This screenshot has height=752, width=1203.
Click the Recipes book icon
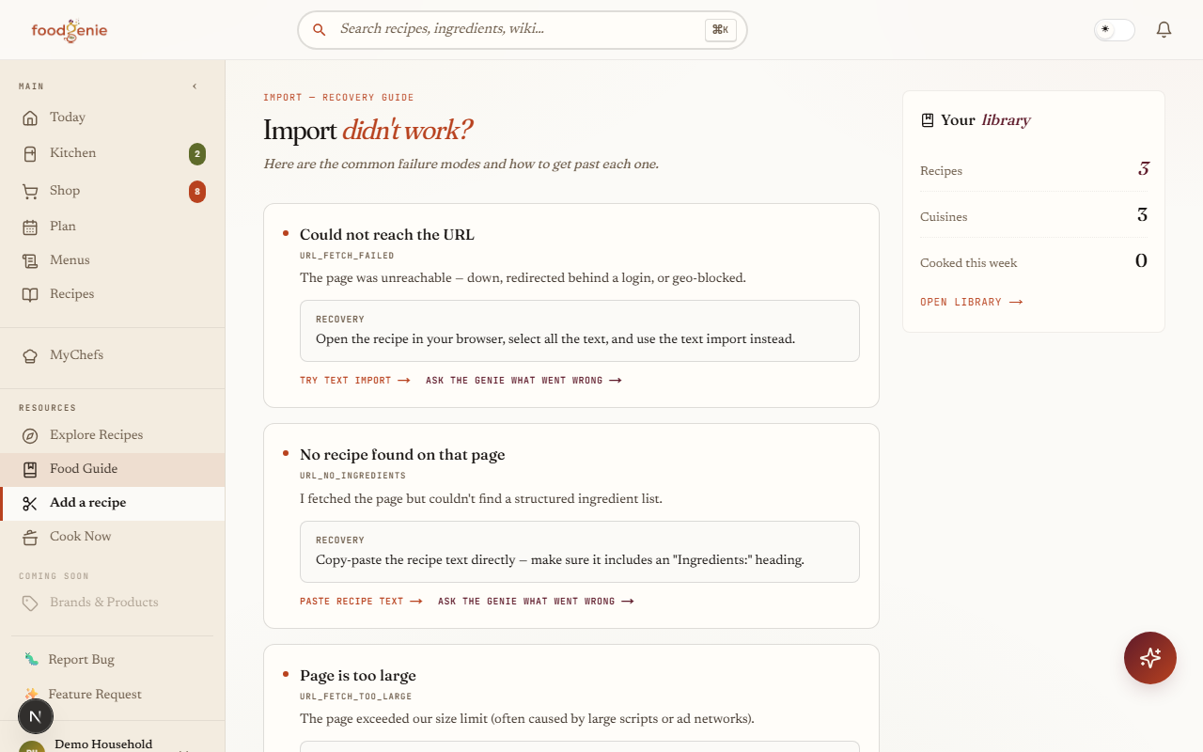pyautogui.click(x=30, y=294)
